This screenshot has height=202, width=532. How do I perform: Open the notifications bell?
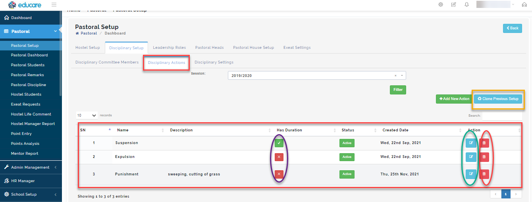pos(466,5)
